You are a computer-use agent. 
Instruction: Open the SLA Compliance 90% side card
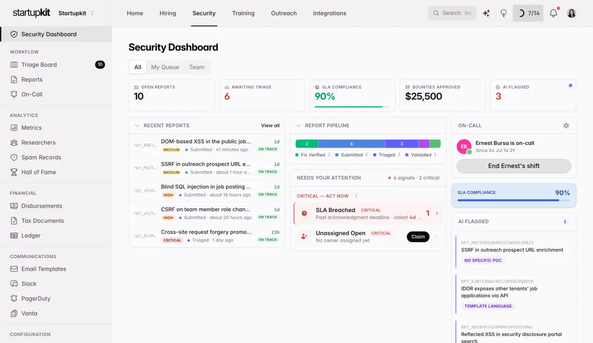click(x=514, y=195)
